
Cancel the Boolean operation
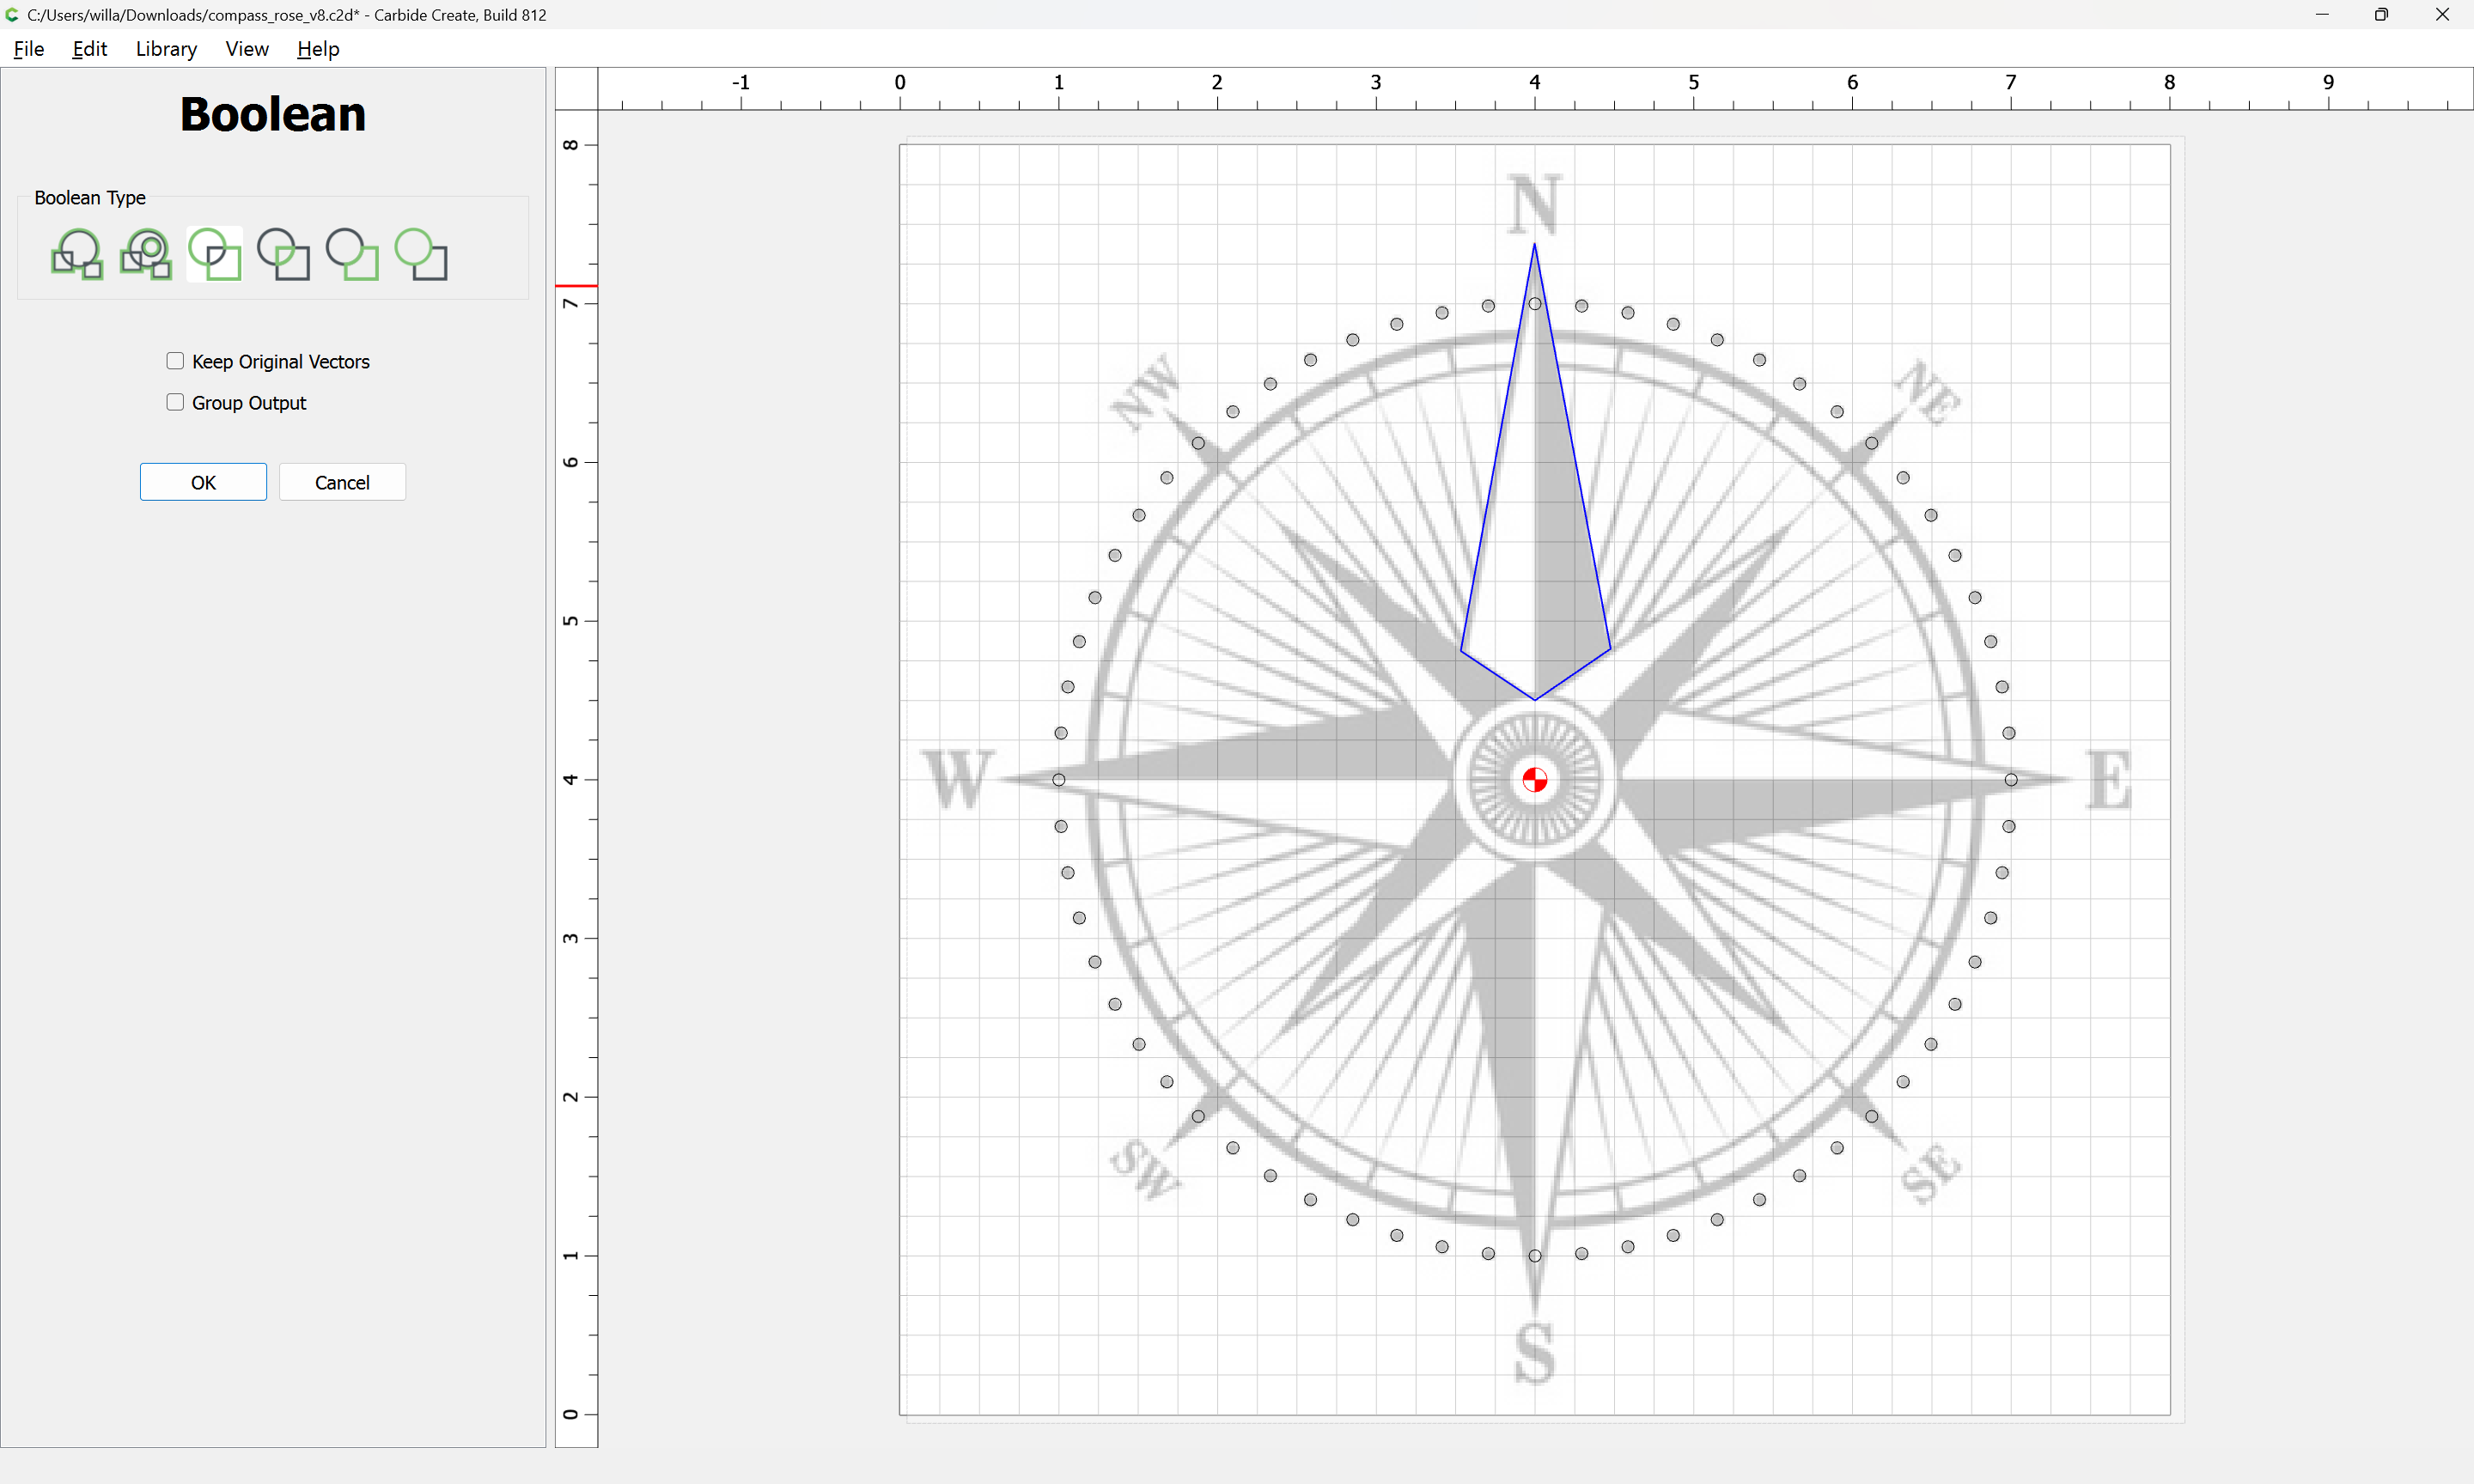[x=342, y=482]
